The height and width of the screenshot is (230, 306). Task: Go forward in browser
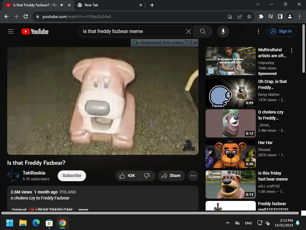pyautogui.click(x=16, y=17)
